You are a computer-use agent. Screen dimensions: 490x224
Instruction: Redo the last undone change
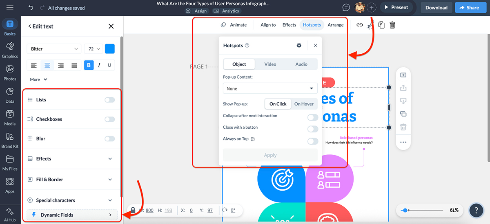tap(42, 8)
